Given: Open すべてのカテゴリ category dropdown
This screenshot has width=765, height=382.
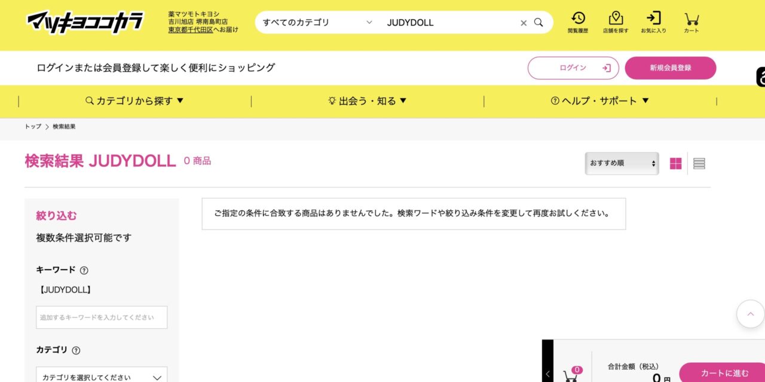Looking at the screenshot, I should pyautogui.click(x=317, y=23).
